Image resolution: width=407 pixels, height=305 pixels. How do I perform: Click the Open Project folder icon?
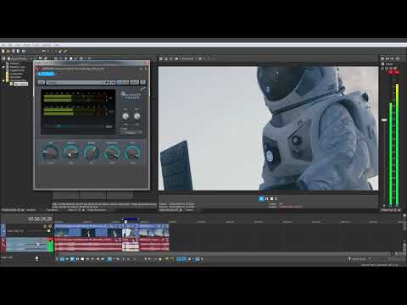(8, 51)
